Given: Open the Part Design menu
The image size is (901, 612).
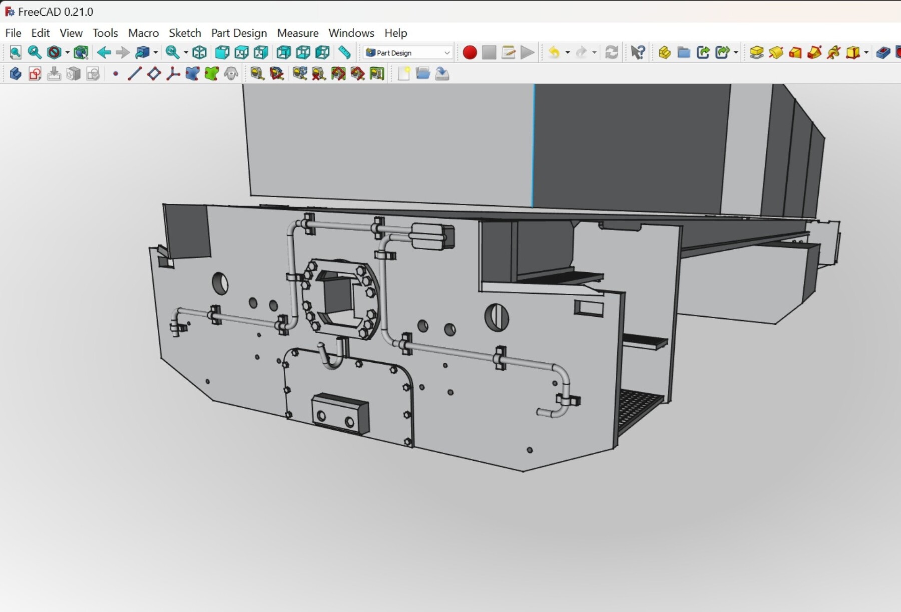Looking at the screenshot, I should click(x=239, y=33).
